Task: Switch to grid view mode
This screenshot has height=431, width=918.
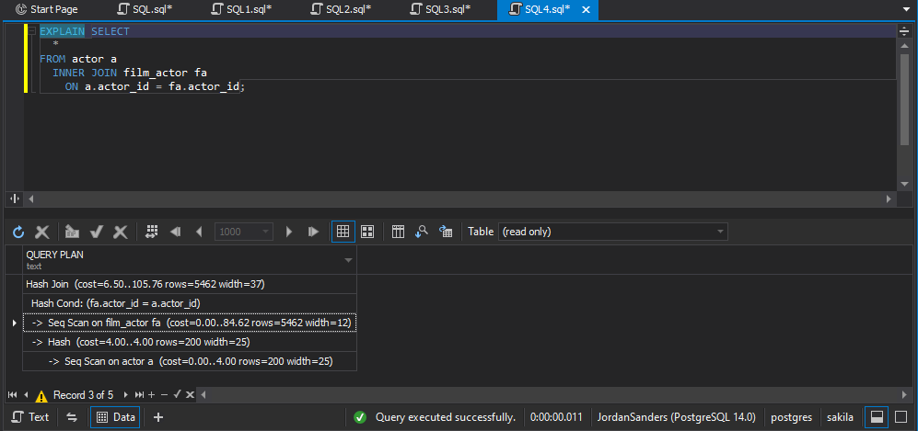Action: point(343,232)
